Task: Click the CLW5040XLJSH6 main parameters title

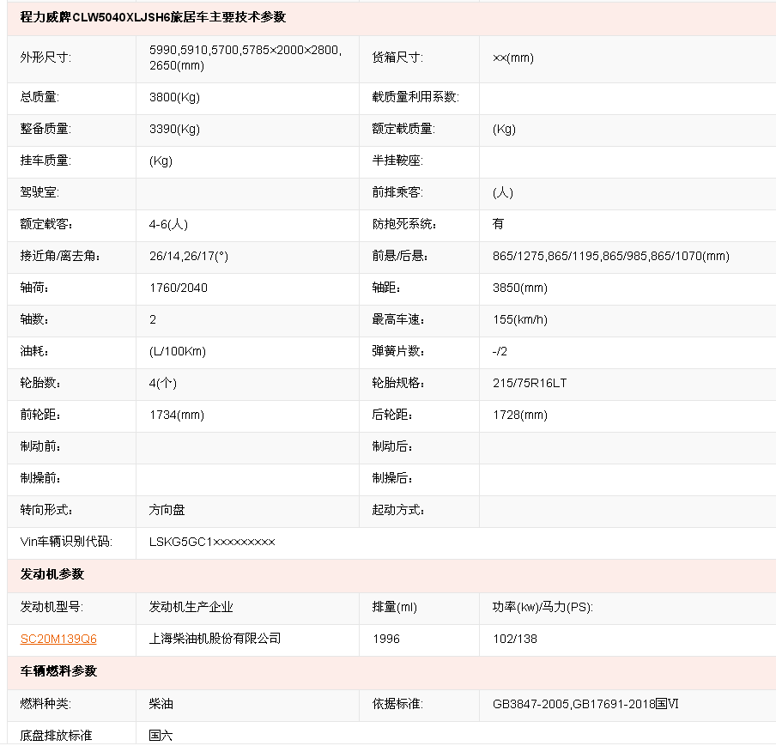Action: pos(153,17)
